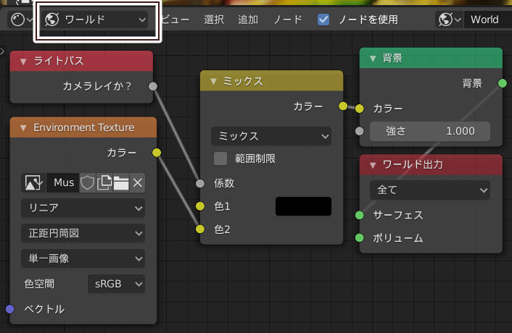Open image with the folder icon
Screen dimensions: 512x333
click(x=121, y=182)
